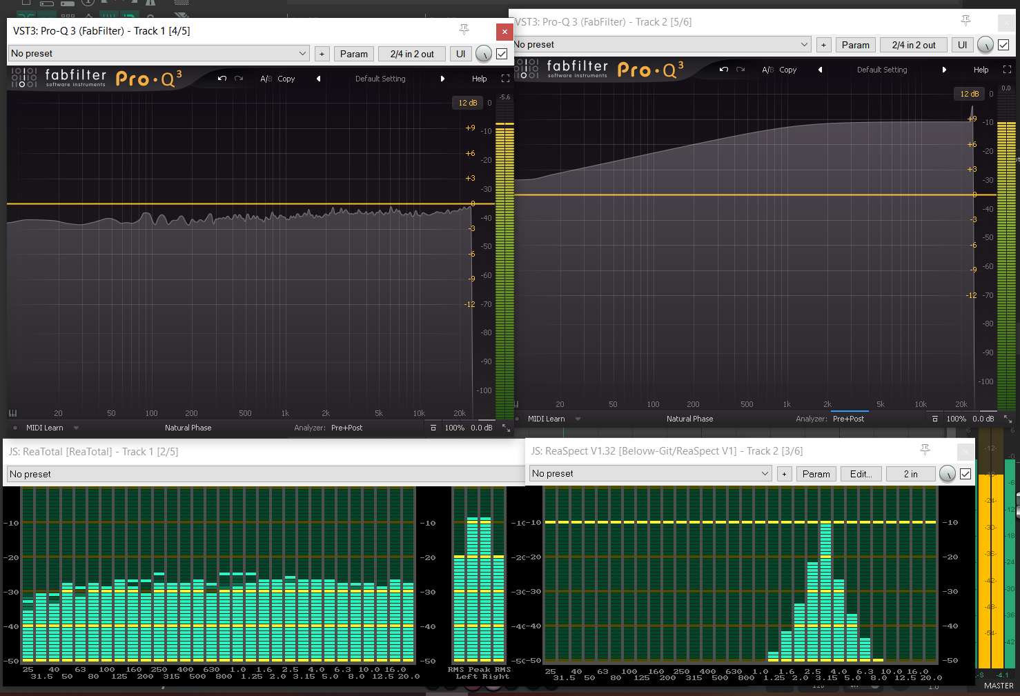1020x696 pixels.
Task: Pin the Track 2 Pro-Q 3 window
Action: pyautogui.click(x=965, y=21)
